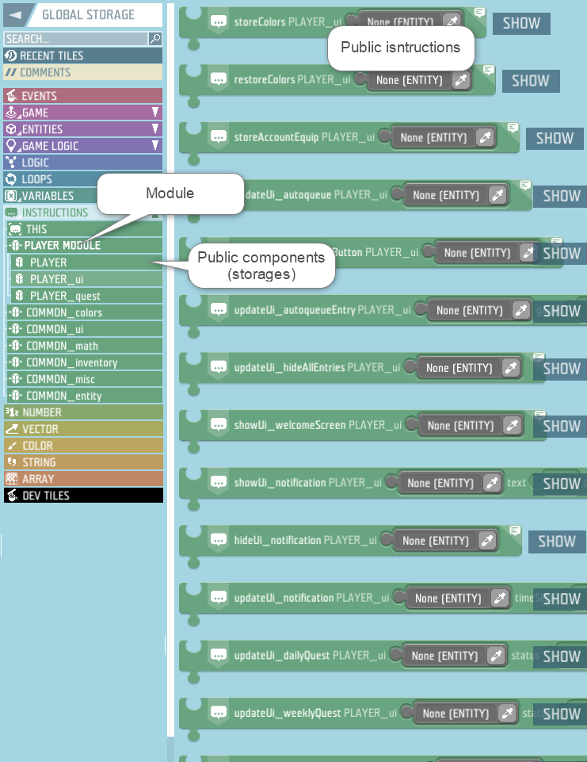Click SHOW for showUi_welcomeScreen instruction

(562, 426)
